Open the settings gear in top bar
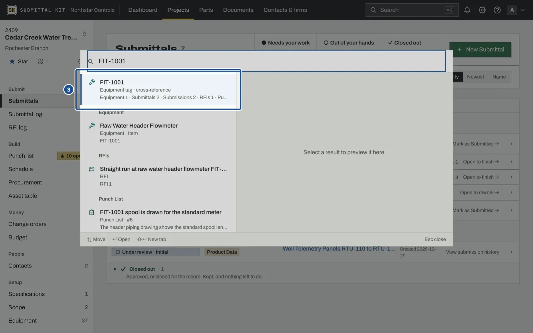This screenshot has height=333, width=533. pyautogui.click(x=482, y=10)
